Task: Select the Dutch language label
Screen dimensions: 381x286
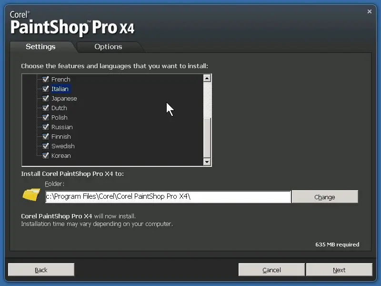Action: click(59, 108)
